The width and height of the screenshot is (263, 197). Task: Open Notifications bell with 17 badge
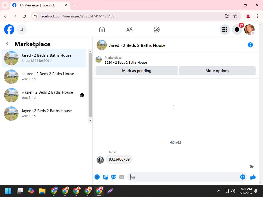coord(237,29)
